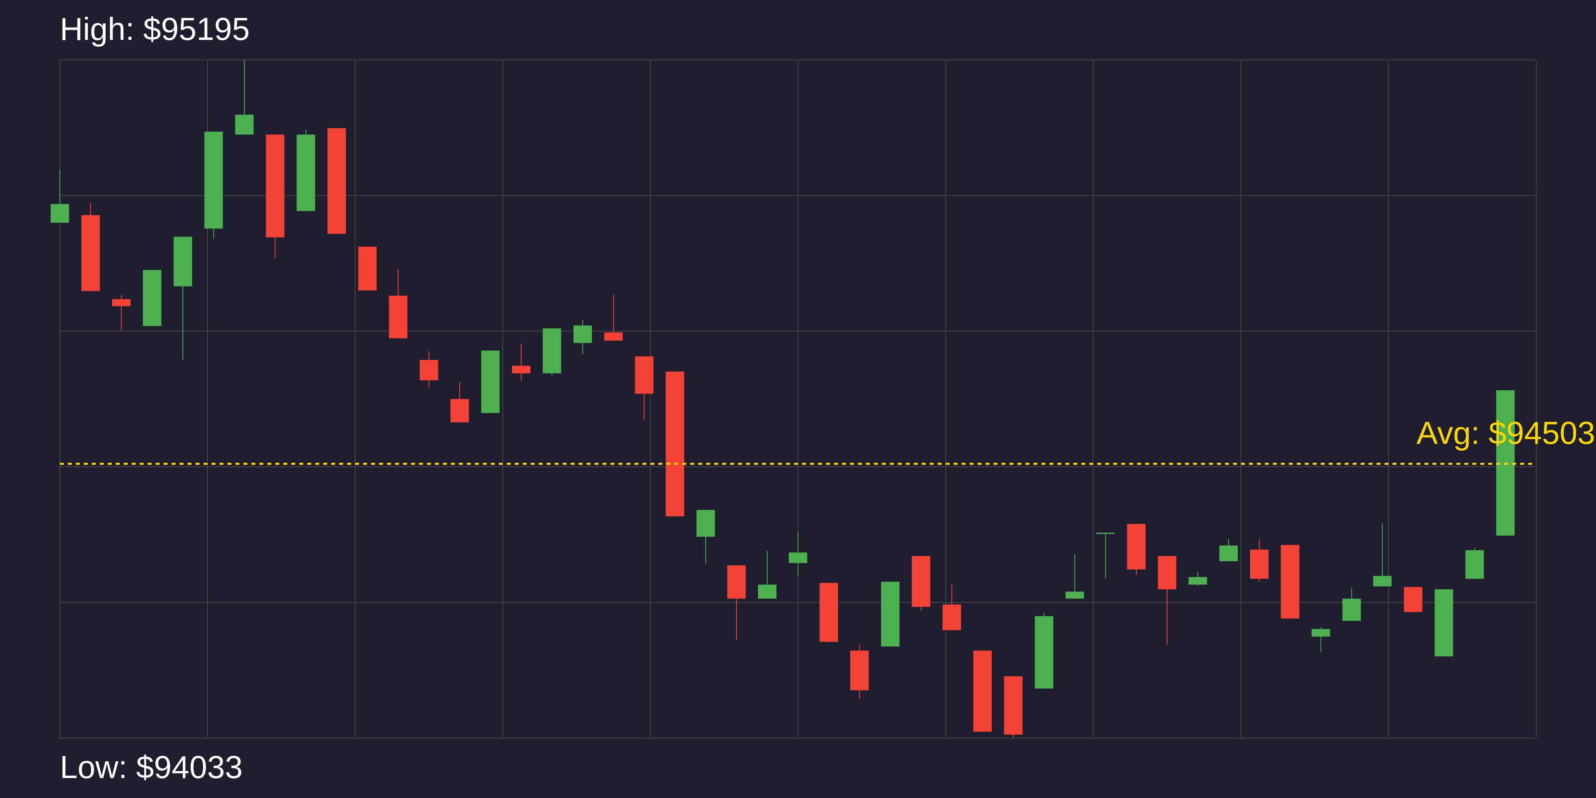
Task: Click the yellow Avg: $94503 label
Action: [x=1504, y=433]
